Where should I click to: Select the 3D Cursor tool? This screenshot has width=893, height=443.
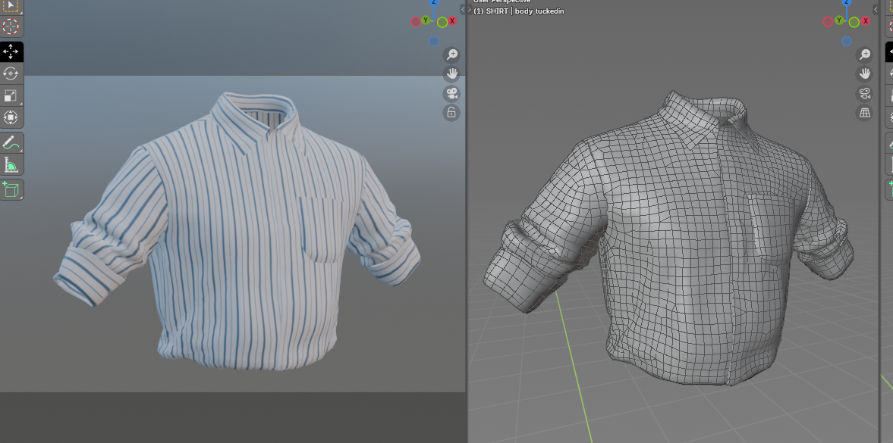click(11, 27)
